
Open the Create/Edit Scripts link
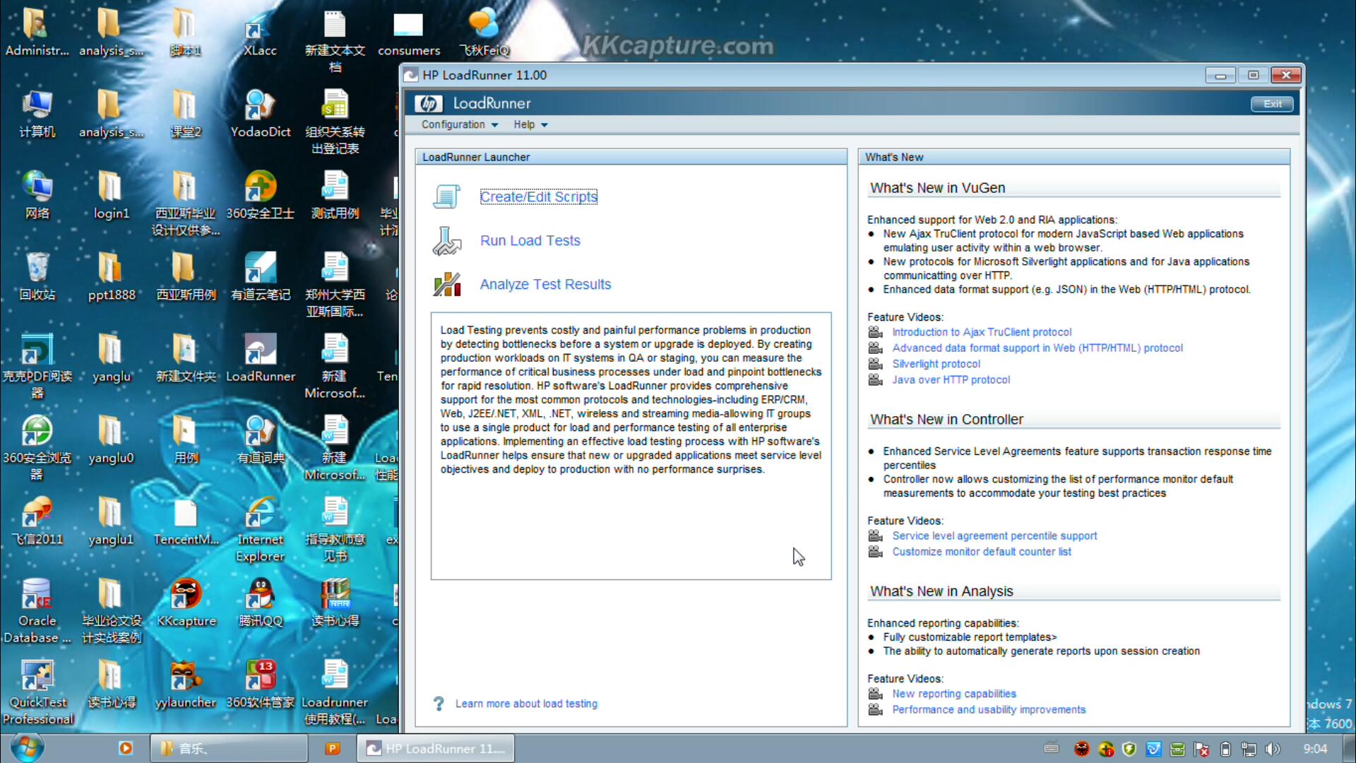click(539, 197)
